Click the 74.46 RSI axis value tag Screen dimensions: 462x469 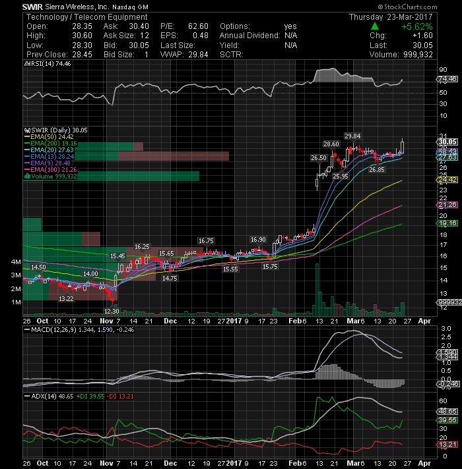447,79
